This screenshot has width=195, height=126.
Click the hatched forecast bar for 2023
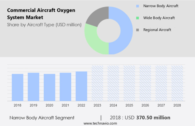click(x=97, y=83)
